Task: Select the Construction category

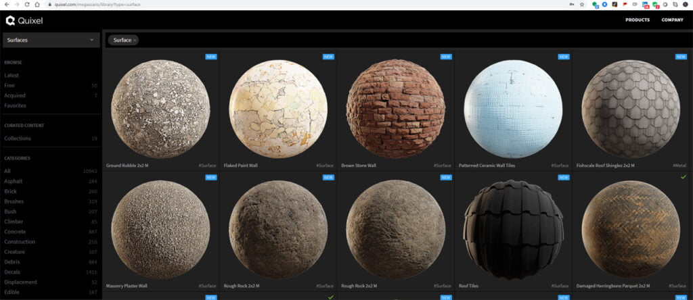Action: coord(20,242)
